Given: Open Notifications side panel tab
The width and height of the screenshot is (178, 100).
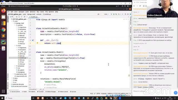Looking at the screenshot, I should pos(130,21).
